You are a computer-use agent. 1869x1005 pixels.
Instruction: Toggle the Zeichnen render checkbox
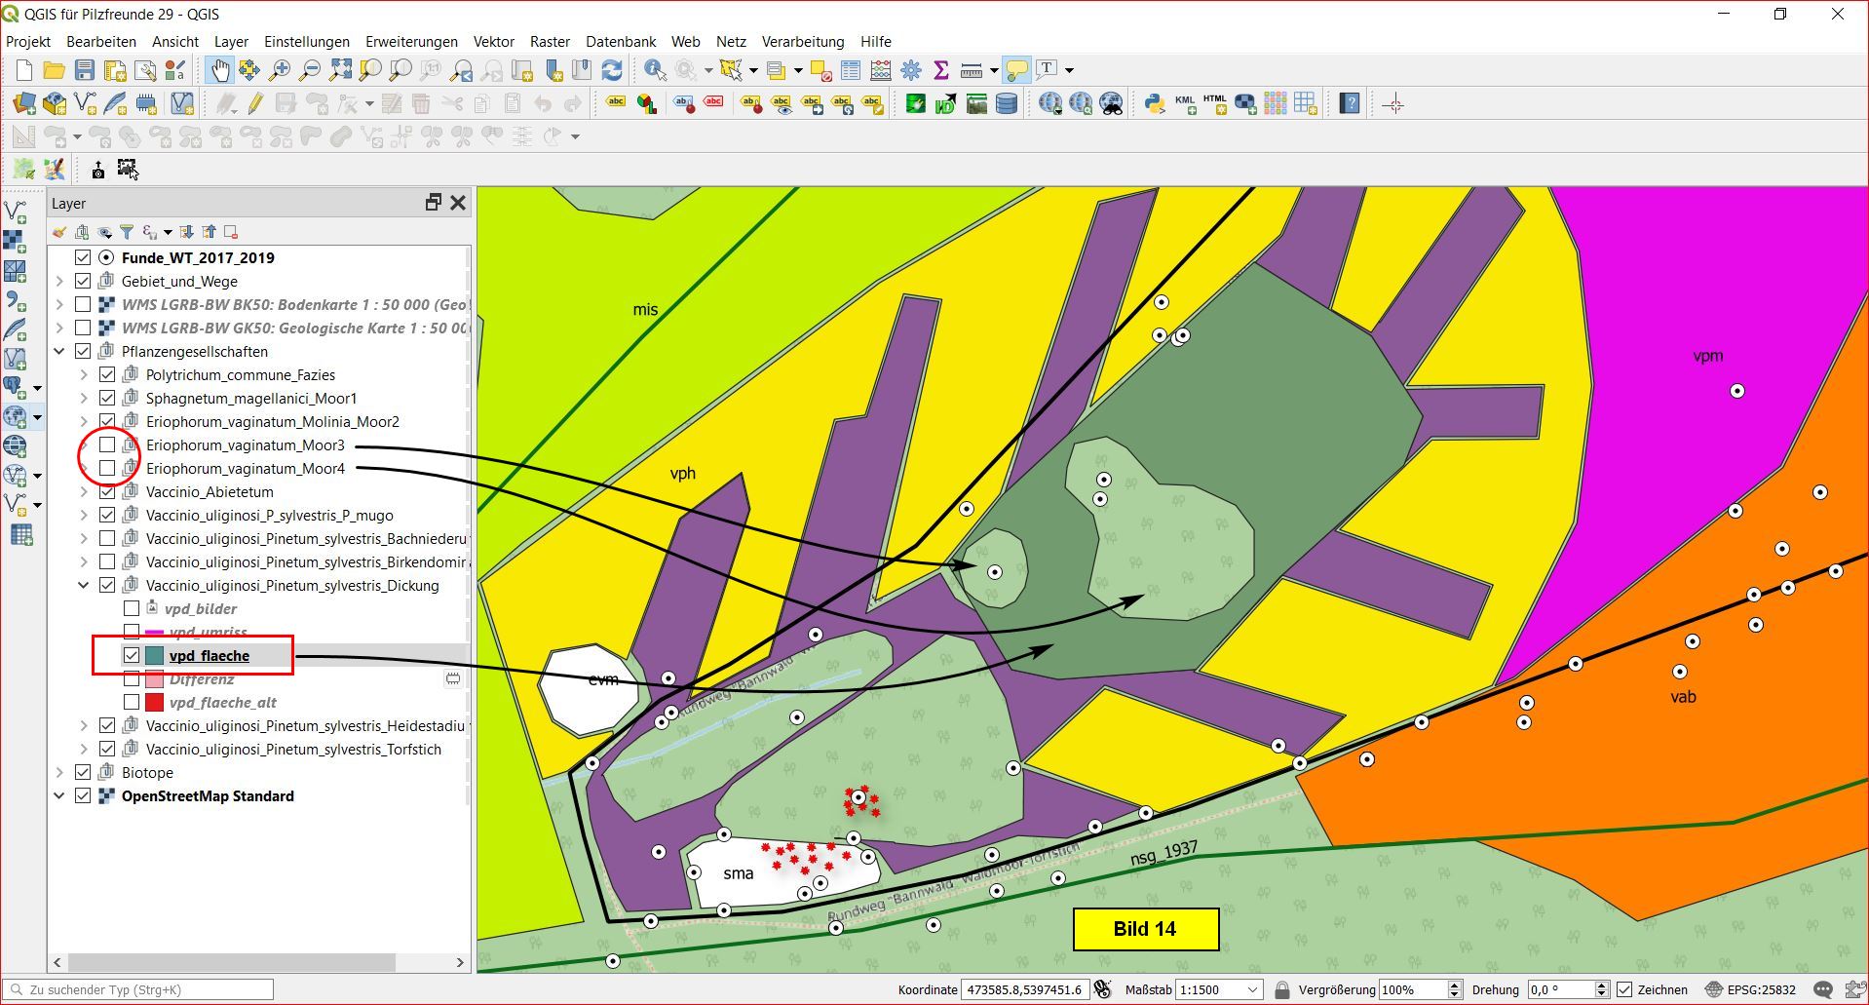click(1624, 989)
